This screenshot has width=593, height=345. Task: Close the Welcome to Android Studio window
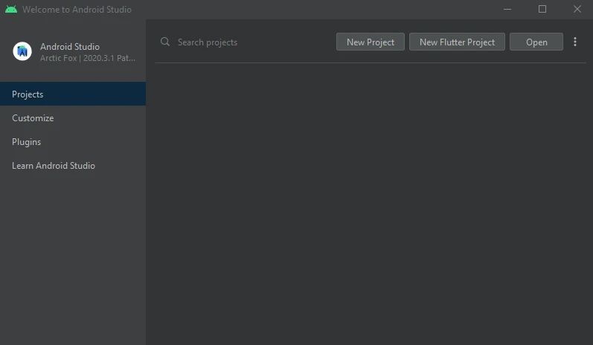577,9
